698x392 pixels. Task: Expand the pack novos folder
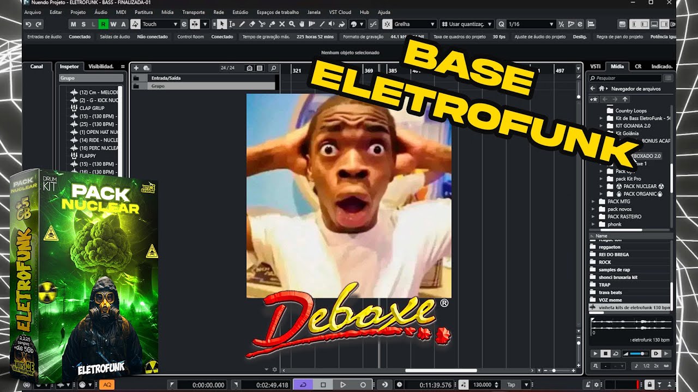pyautogui.click(x=594, y=209)
